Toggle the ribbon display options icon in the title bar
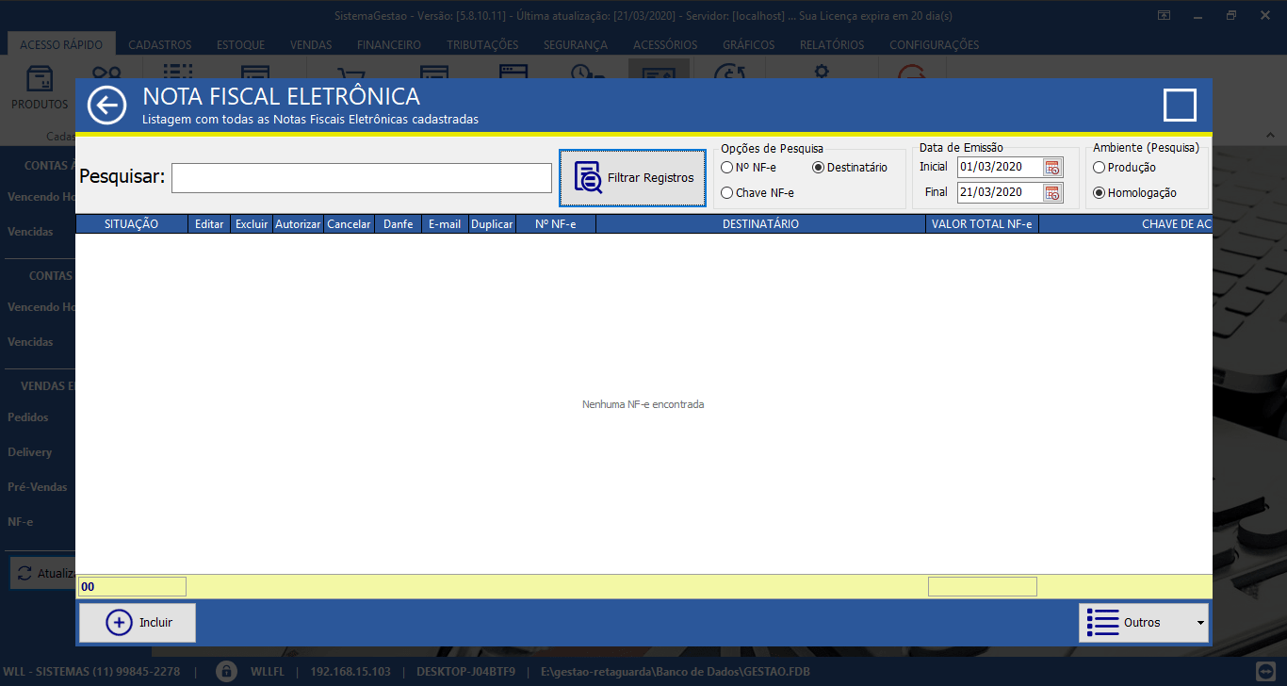The image size is (1287, 686). pos(1165,15)
